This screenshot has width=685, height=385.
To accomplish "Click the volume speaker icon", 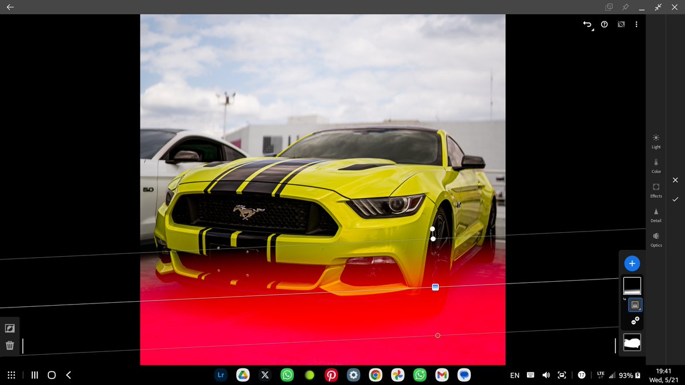I will 546,375.
